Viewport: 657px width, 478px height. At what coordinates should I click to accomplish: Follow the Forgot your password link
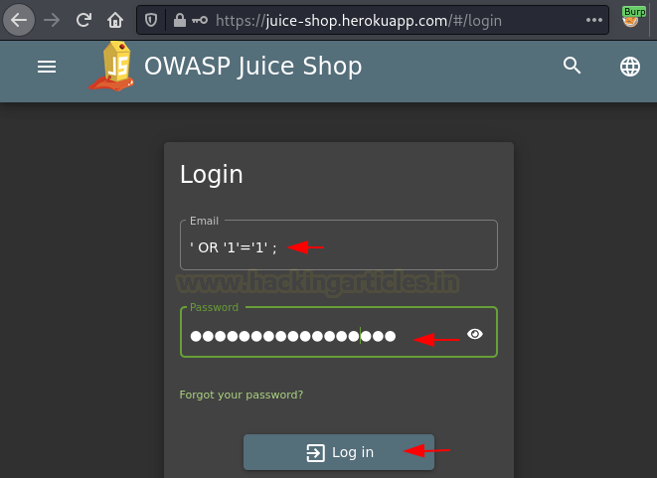pyautogui.click(x=241, y=395)
